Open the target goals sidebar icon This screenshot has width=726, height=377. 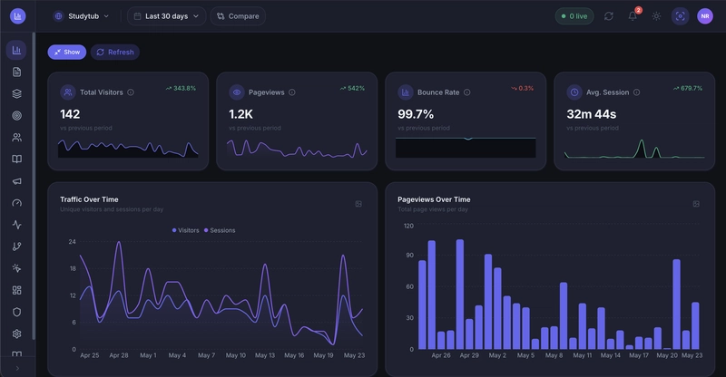(16, 115)
